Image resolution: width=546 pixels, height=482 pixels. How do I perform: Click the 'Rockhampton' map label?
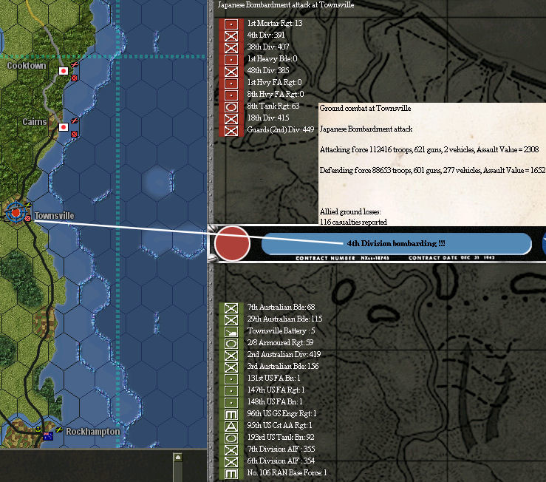tap(93, 432)
